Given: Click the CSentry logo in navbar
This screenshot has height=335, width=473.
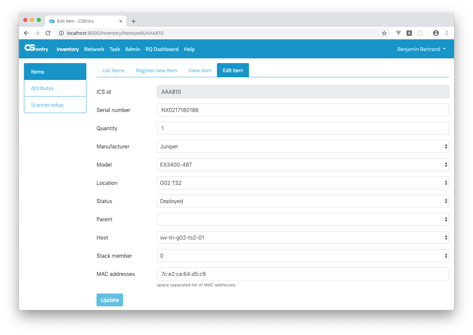Looking at the screenshot, I should [x=36, y=49].
